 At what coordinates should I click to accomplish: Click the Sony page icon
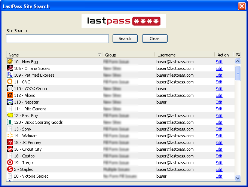click(x=10, y=129)
